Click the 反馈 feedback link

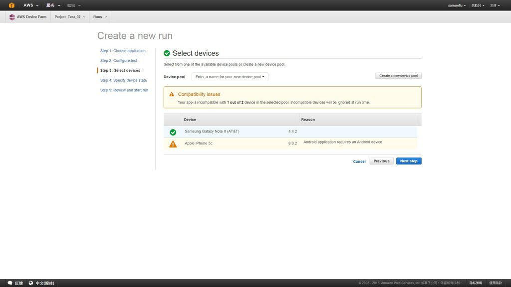point(19,283)
